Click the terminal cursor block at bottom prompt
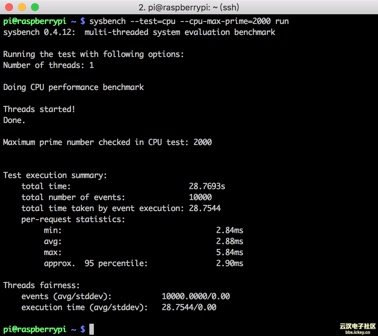 coord(92,329)
